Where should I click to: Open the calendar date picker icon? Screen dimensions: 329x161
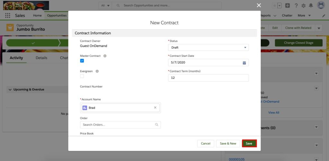[x=244, y=63]
